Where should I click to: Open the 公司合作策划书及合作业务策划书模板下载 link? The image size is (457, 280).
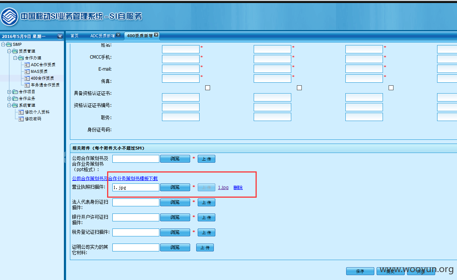115,178
